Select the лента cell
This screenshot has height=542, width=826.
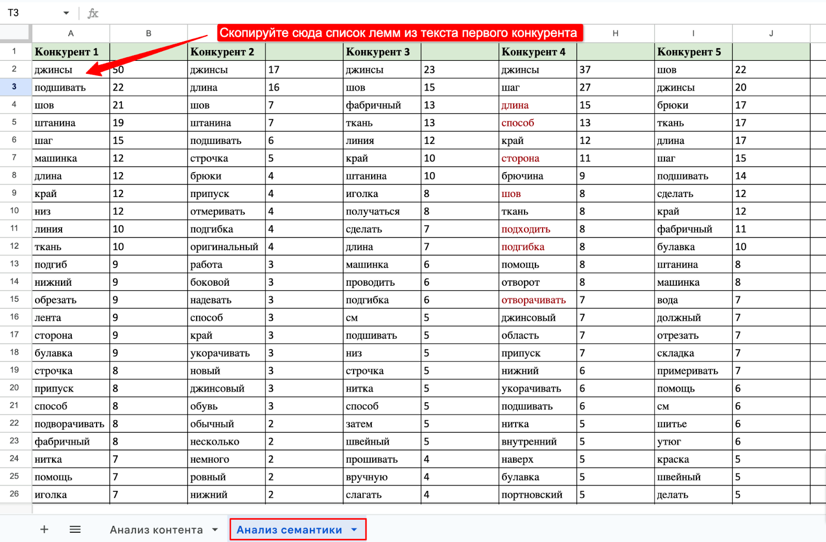(71, 317)
